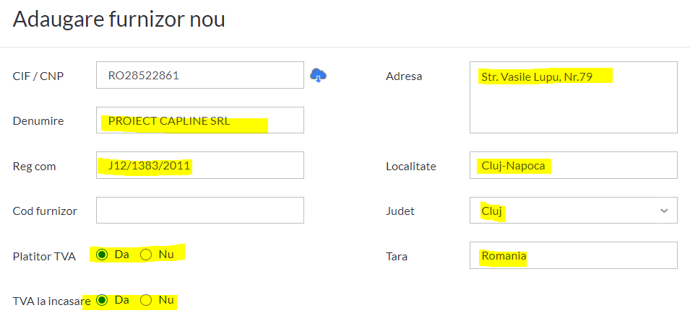Viewport: 690px width, 331px height.
Task: Click the Adresa label
Action: pos(404,76)
